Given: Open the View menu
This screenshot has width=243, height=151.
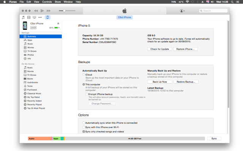Looking at the screenshot, I should point(36,2).
